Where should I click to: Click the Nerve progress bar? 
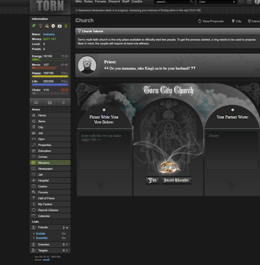(50, 68)
